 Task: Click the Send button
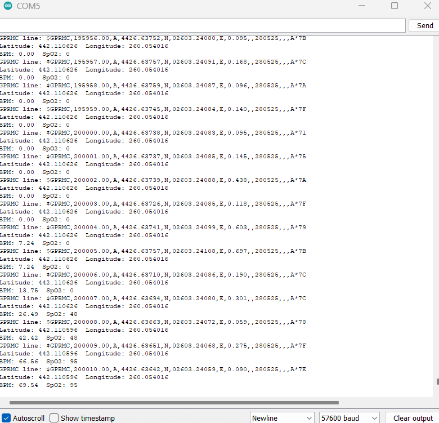click(424, 26)
